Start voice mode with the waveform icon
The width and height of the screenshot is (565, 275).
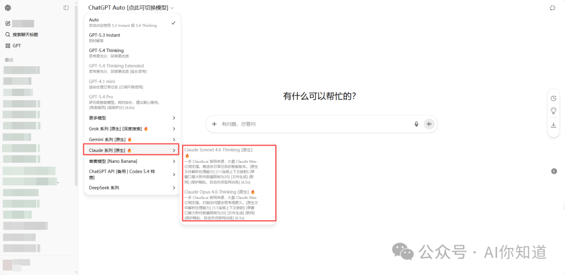(430, 124)
